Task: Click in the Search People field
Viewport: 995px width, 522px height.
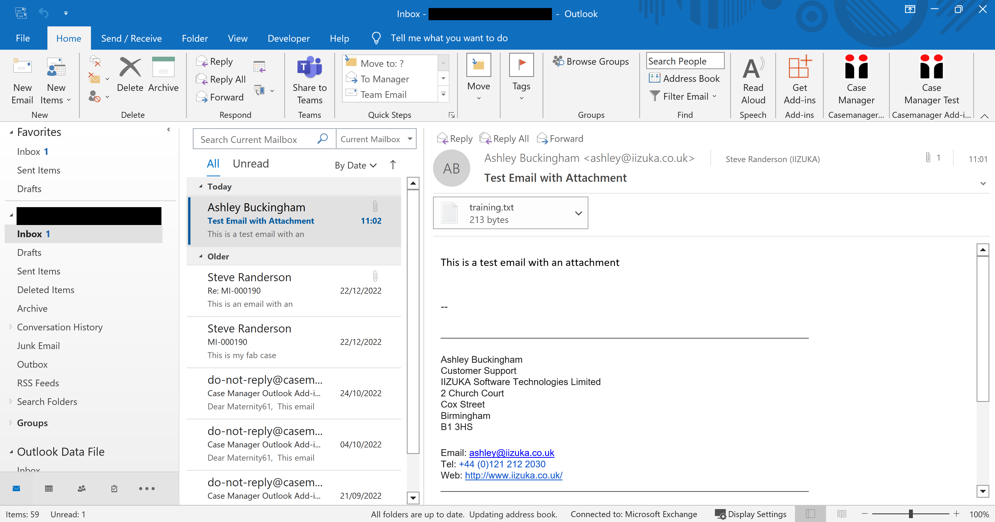Action: tap(685, 61)
